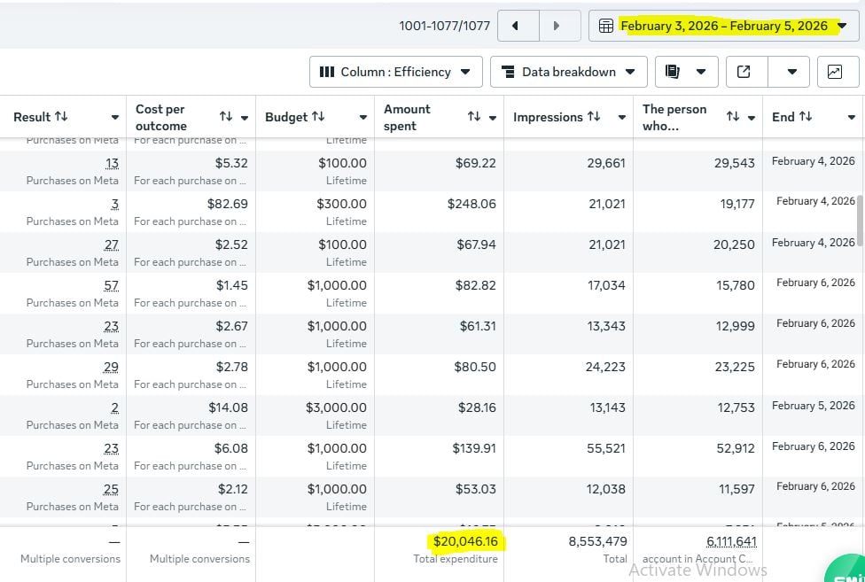Expand the export options arrow
Image resolution: width=865 pixels, height=582 pixels.
pyautogui.click(x=791, y=72)
